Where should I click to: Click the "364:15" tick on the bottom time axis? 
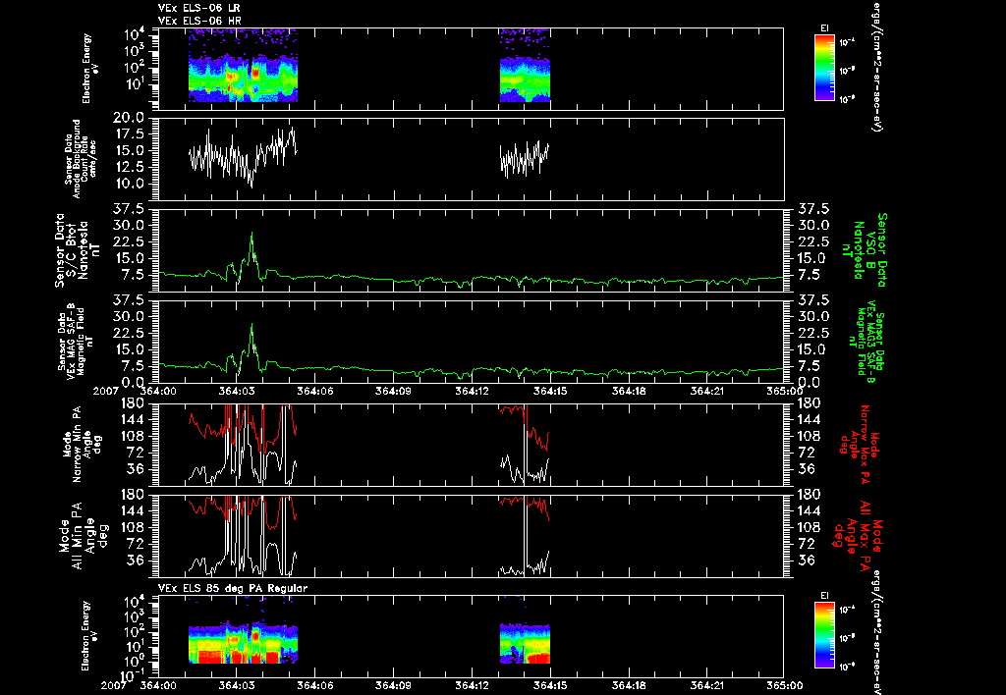coord(550,685)
